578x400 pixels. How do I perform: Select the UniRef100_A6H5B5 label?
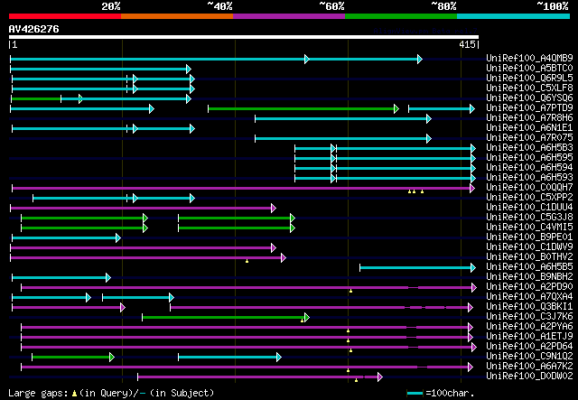coord(529,267)
